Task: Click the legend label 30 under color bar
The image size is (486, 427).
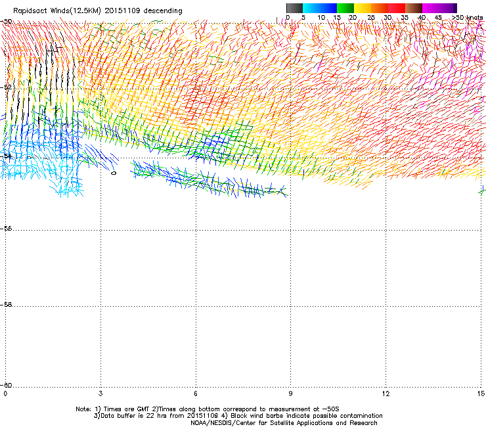Action: tap(387, 18)
